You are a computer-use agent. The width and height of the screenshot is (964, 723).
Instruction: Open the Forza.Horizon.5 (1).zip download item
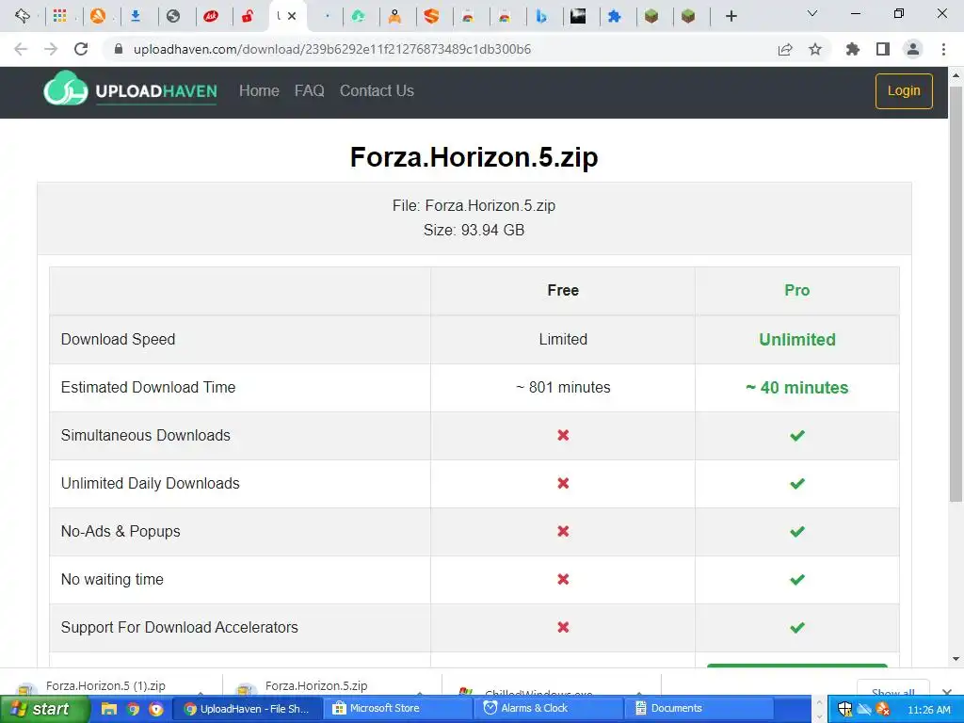111,685
